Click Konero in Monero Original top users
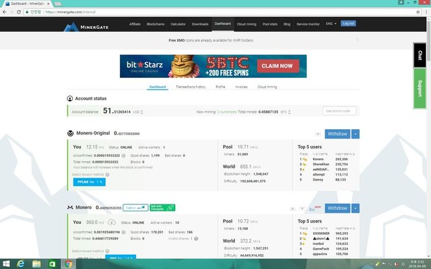 [x=318, y=159]
